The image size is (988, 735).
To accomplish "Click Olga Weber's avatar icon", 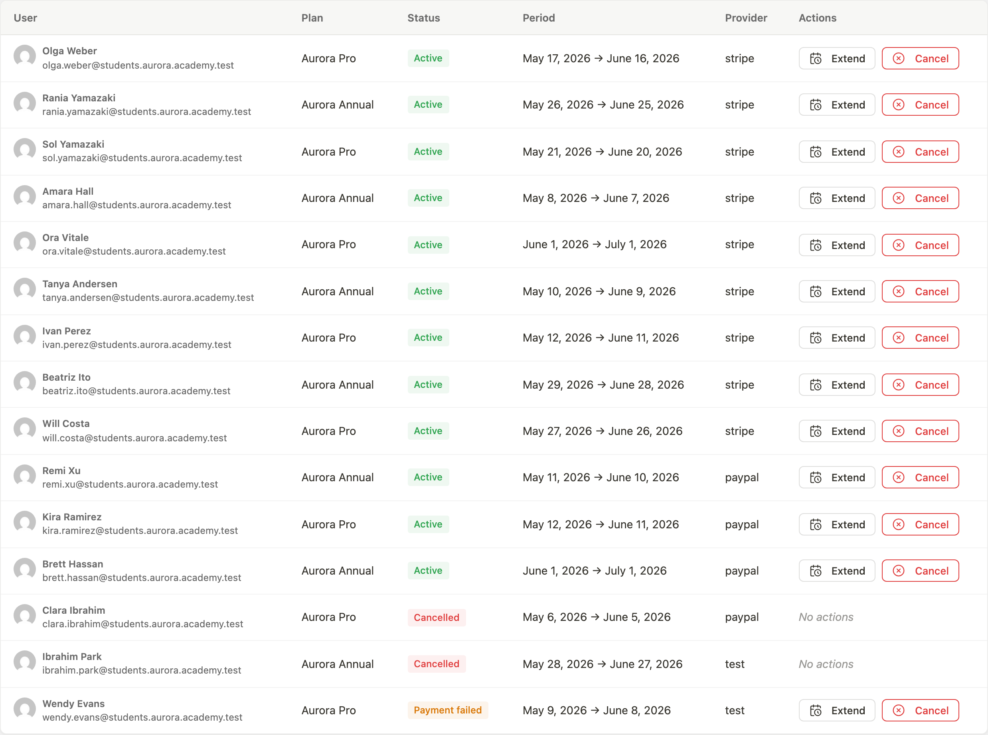I will pyautogui.click(x=25, y=56).
